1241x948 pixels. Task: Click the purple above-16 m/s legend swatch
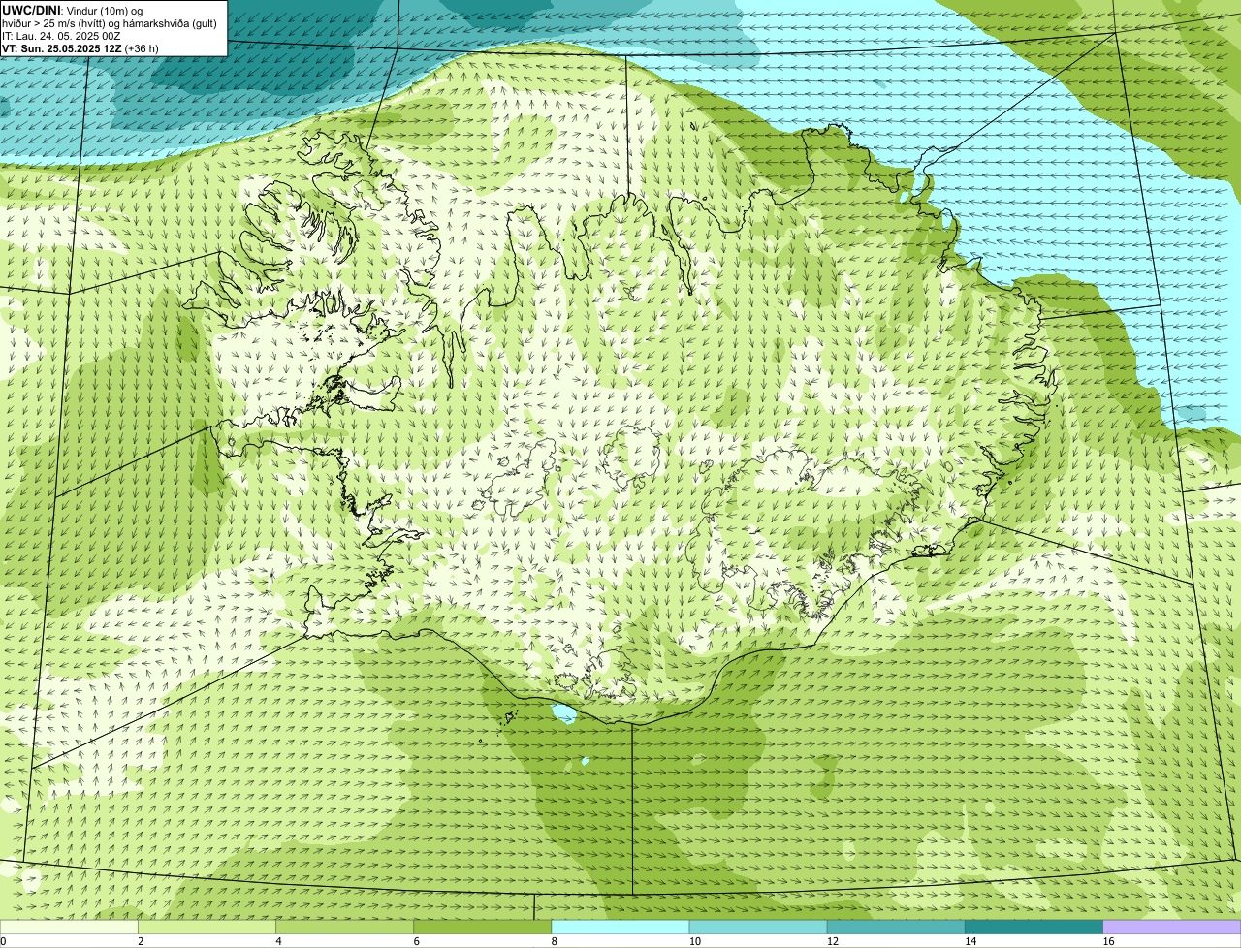[1172, 928]
